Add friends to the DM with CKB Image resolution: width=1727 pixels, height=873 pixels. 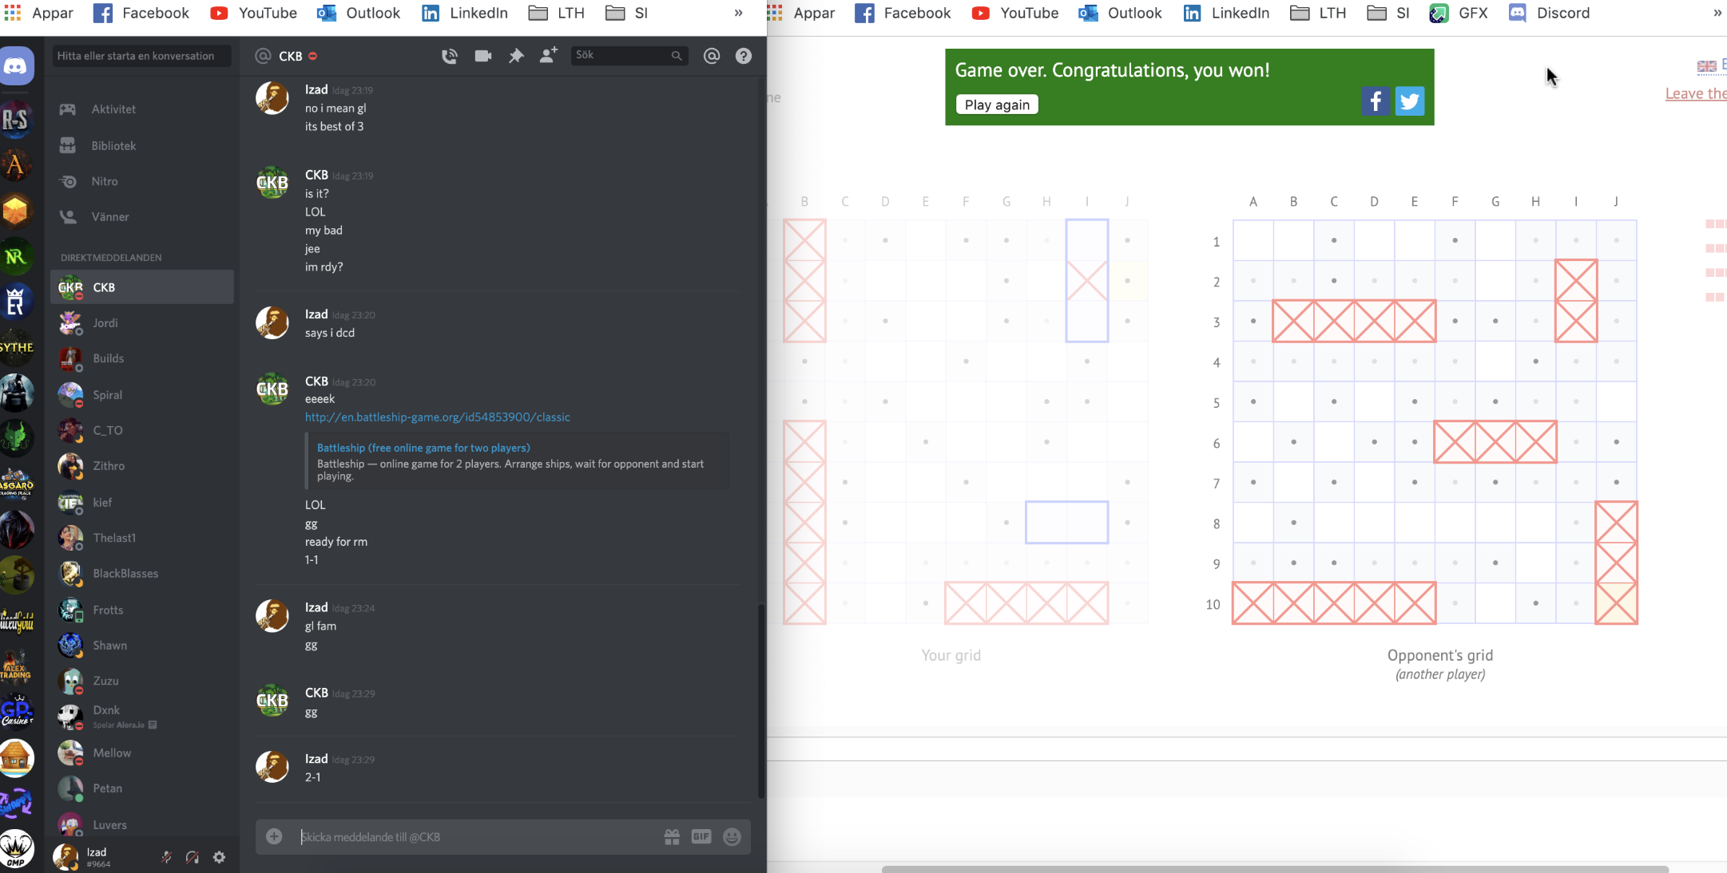pos(548,56)
